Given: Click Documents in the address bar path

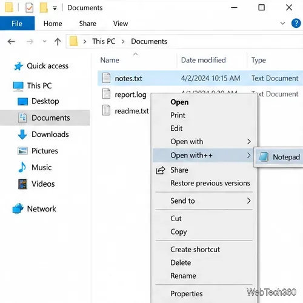Looking at the screenshot, I should click(x=149, y=41).
